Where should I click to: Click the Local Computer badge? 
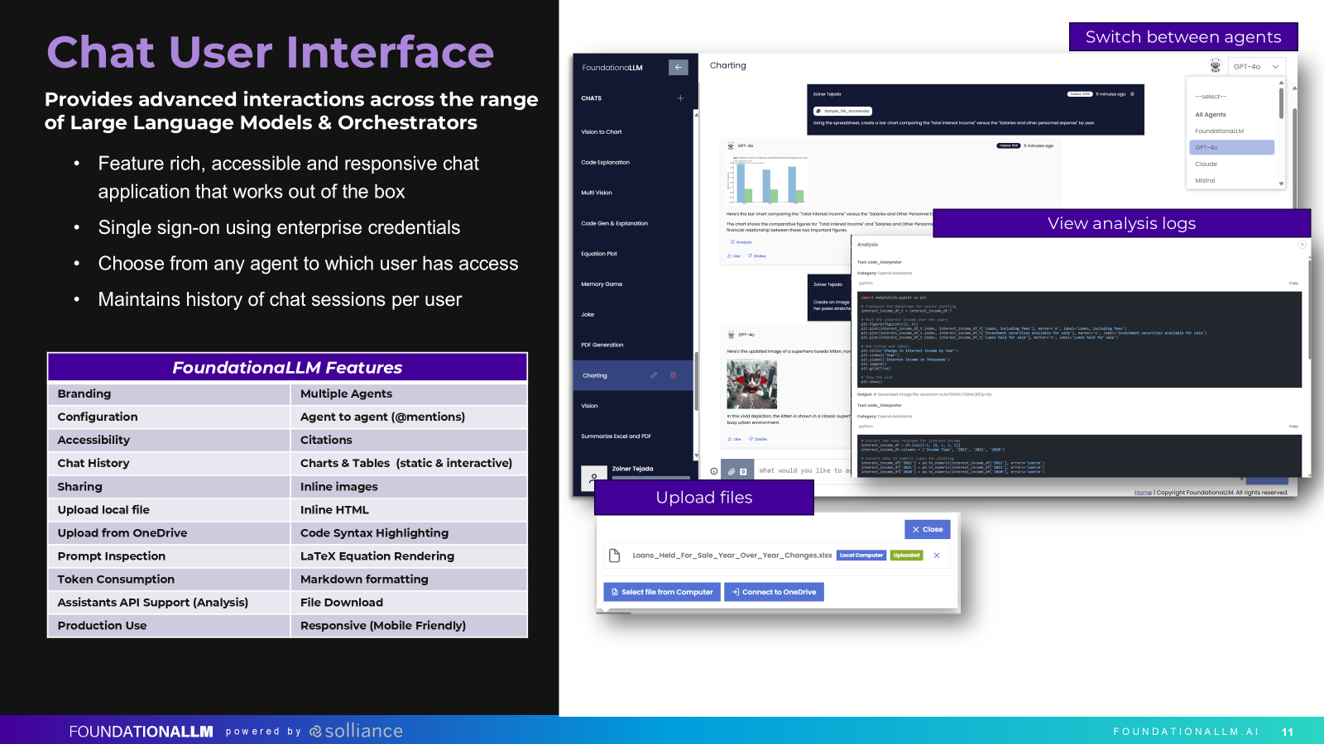tap(861, 556)
